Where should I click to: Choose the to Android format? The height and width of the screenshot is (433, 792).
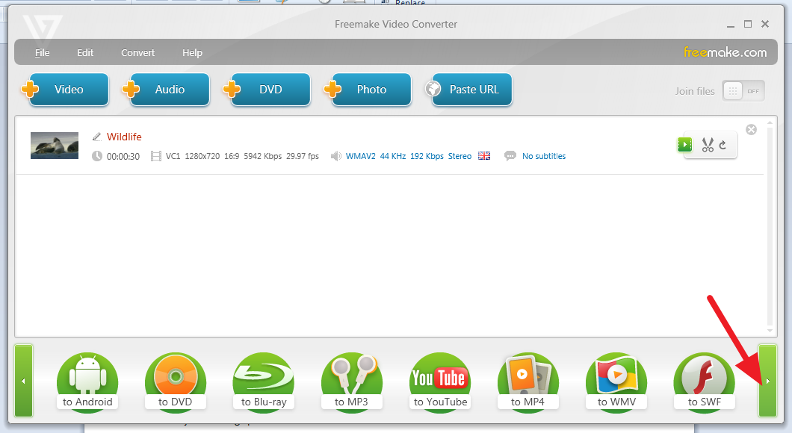pos(87,382)
